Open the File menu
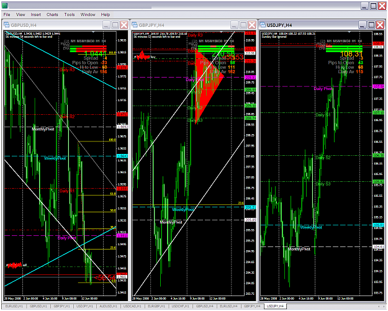388x311 pixels. click(7, 15)
